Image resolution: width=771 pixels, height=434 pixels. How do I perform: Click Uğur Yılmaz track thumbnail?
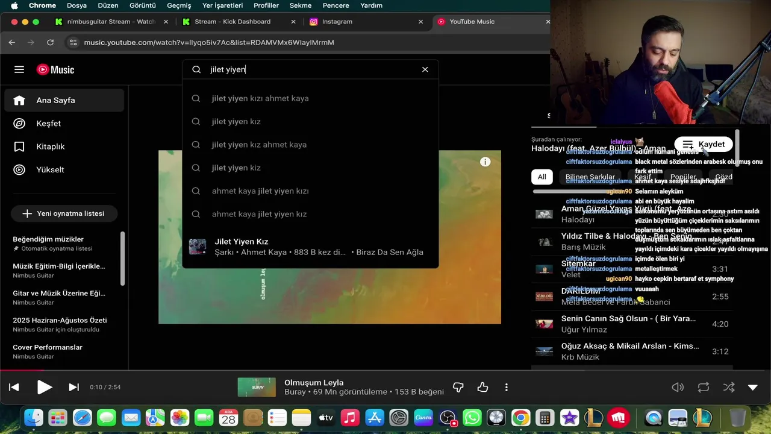tap(544, 324)
